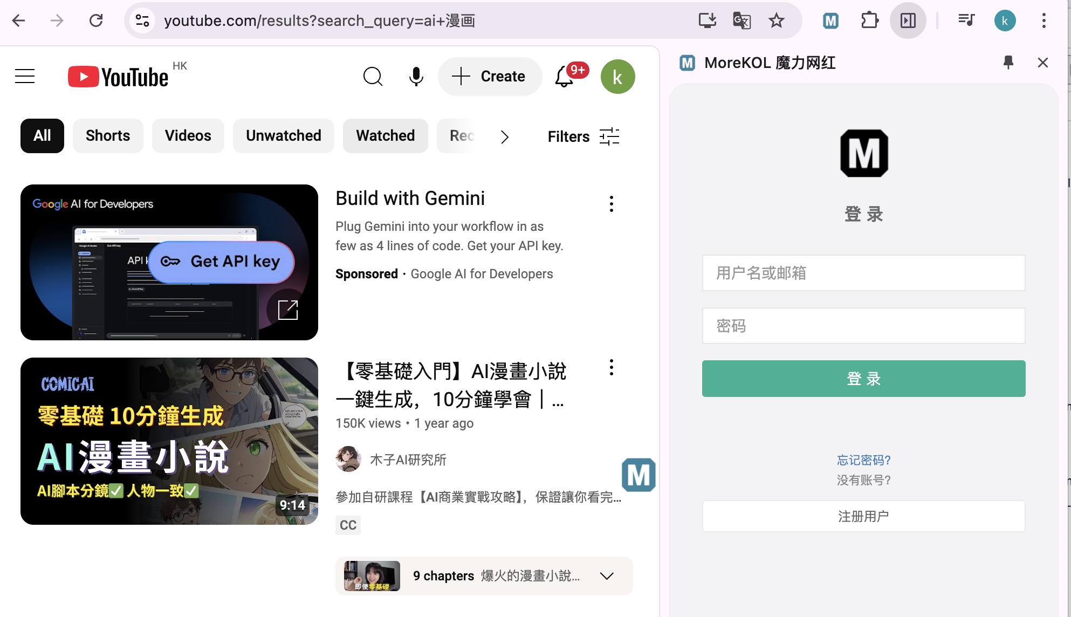Click the video description snippet 參加自研課程
This screenshot has height=617, width=1071.
tap(478, 497)
